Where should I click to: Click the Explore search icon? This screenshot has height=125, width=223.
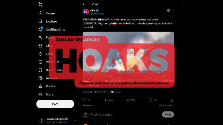[x=40, y=21]
